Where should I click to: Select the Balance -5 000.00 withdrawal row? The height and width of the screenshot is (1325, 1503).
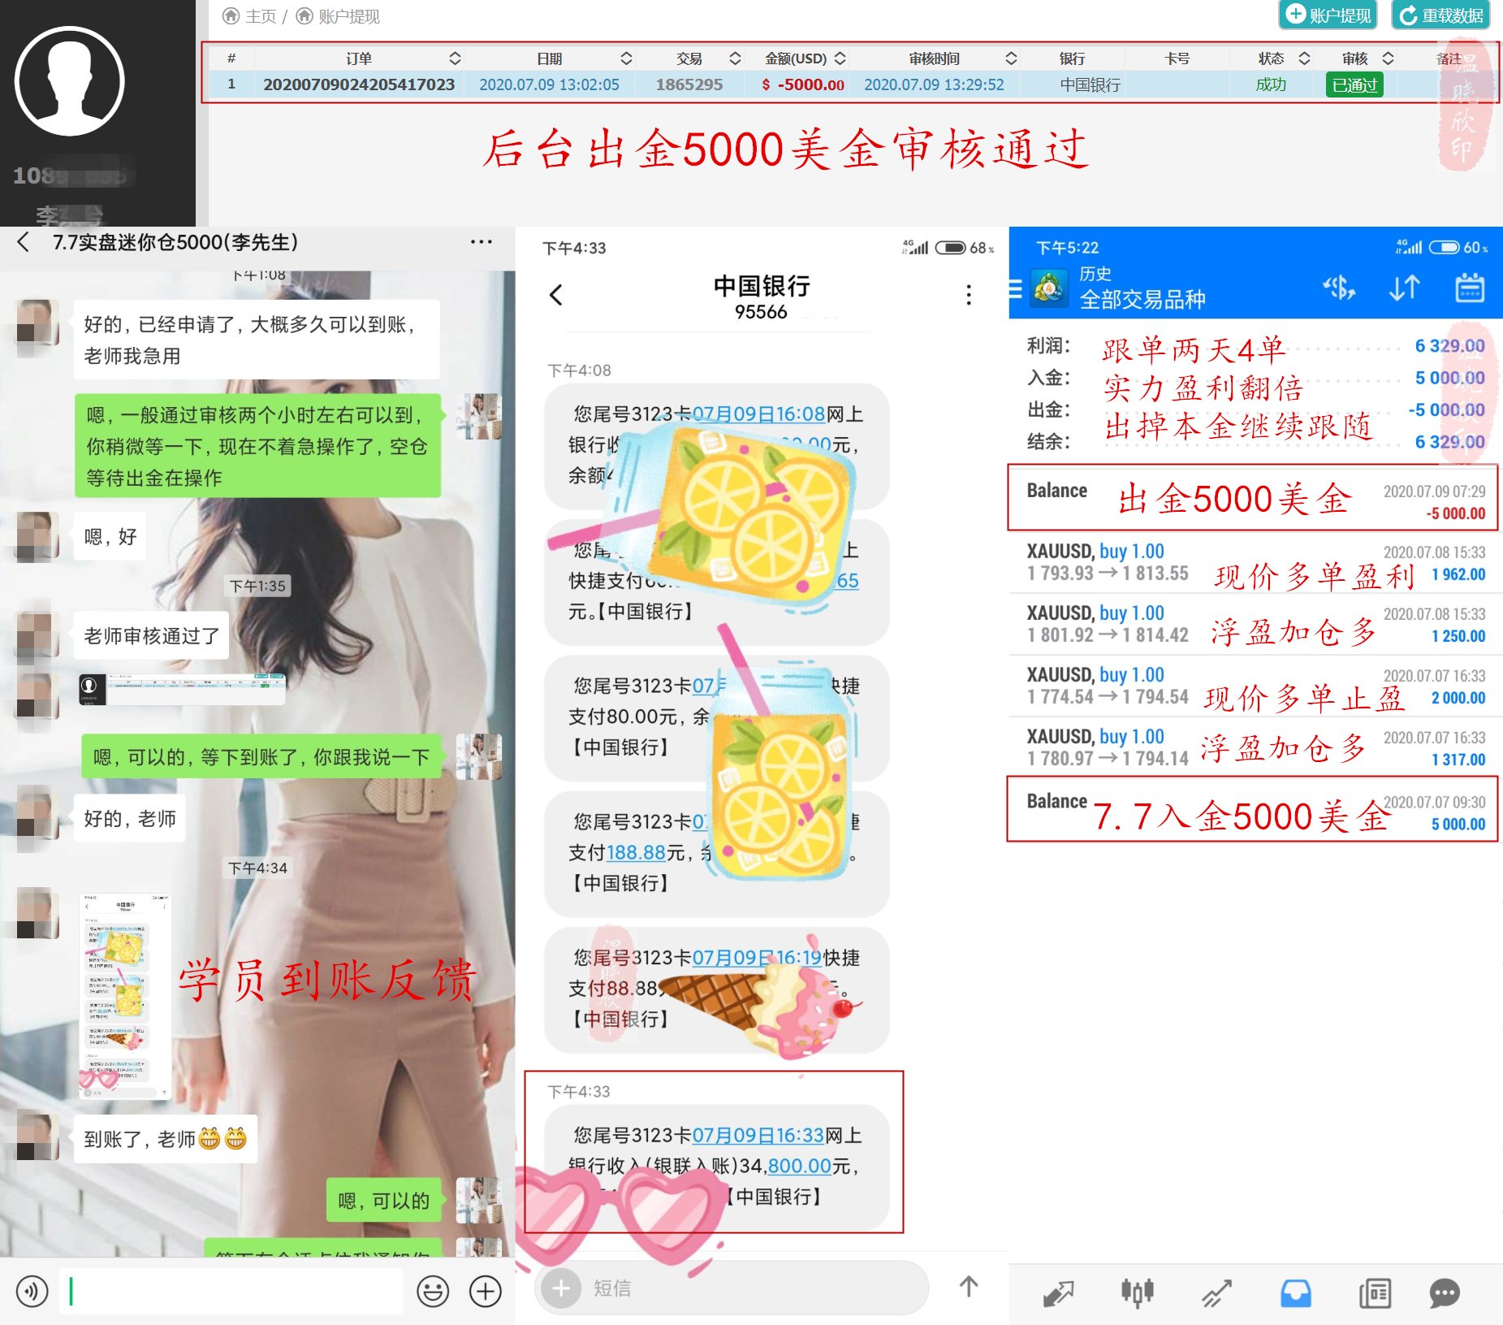click(1253, 499)
